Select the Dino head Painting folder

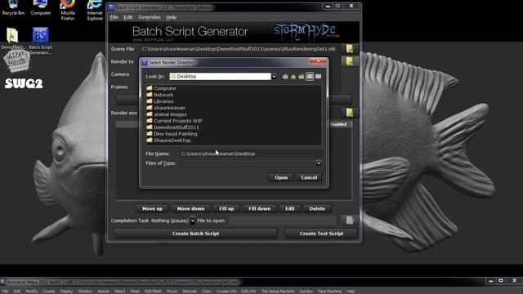(x=172, y=134)
